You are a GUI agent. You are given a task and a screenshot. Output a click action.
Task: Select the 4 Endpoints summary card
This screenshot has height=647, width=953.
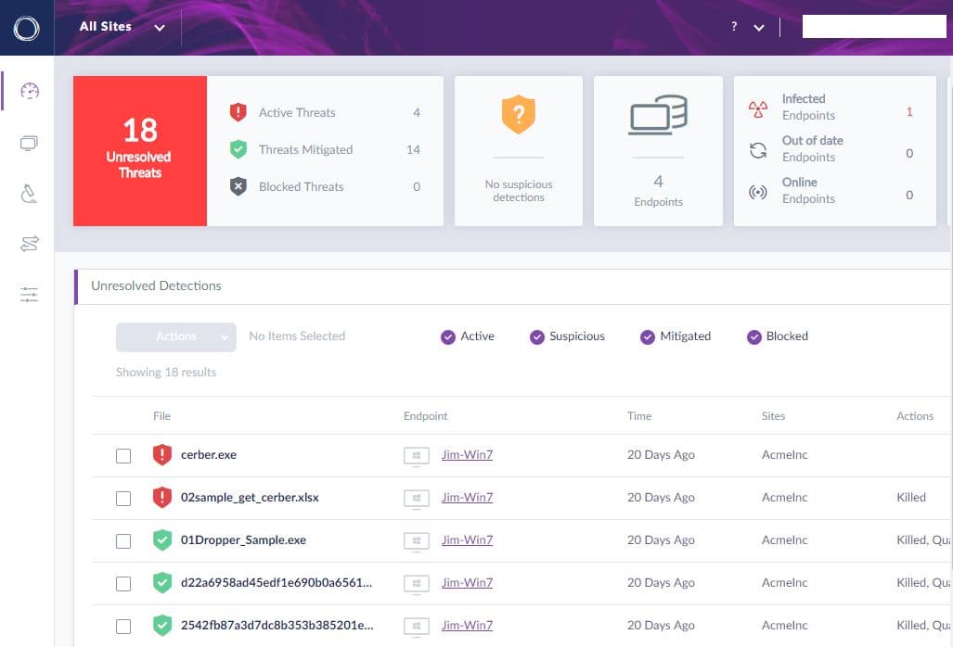tap(658, 151)
